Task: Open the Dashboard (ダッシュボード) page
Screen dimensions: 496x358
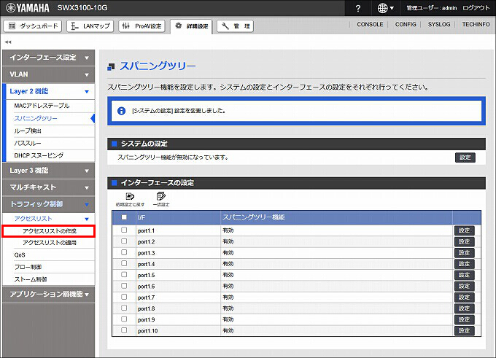Action: (33, 26)
